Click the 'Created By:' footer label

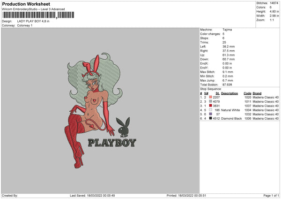click(10, 196)
